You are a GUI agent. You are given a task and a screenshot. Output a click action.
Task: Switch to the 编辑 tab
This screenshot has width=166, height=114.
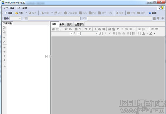pyautogui.click(x=54, y=24)
